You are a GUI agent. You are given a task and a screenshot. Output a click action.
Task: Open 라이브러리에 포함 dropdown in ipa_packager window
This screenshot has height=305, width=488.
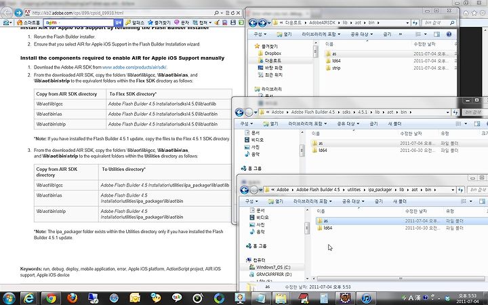[x=312, y=201]
